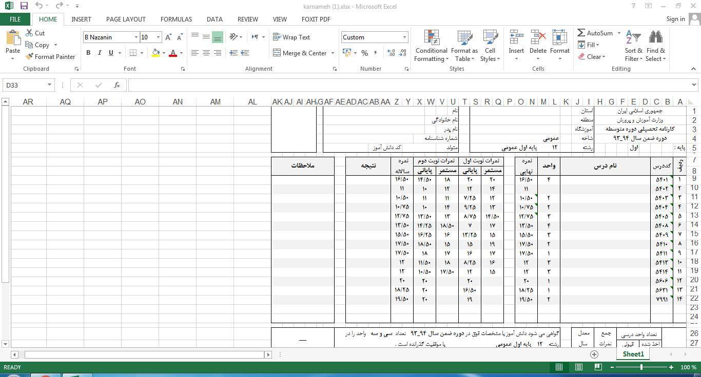Open number format dropdown Custom
Image resolution: width=701 pixels, height=377 pixels.
tap(404, 37)
